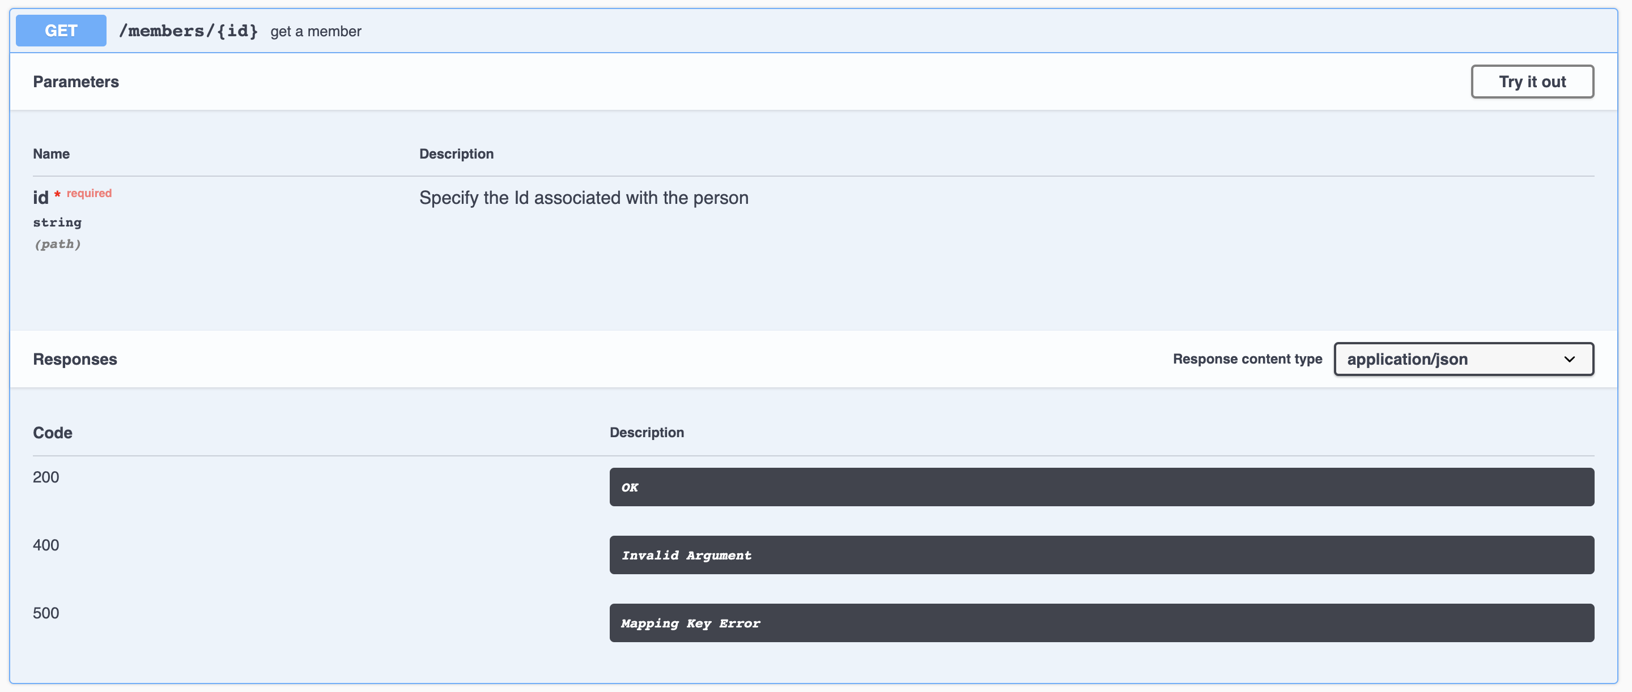Click the GET method badge
This screenshot has width=1632, height=692.
pyautogui.click(x=61, y=31)
